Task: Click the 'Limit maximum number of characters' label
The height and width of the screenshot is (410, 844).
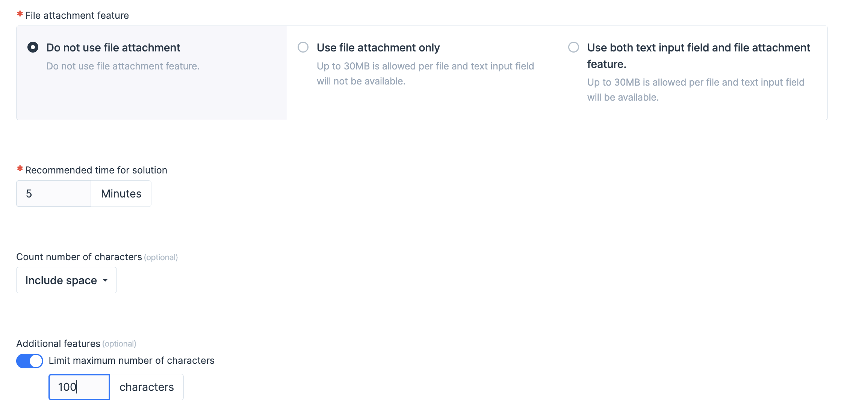Action: point(132,360)
